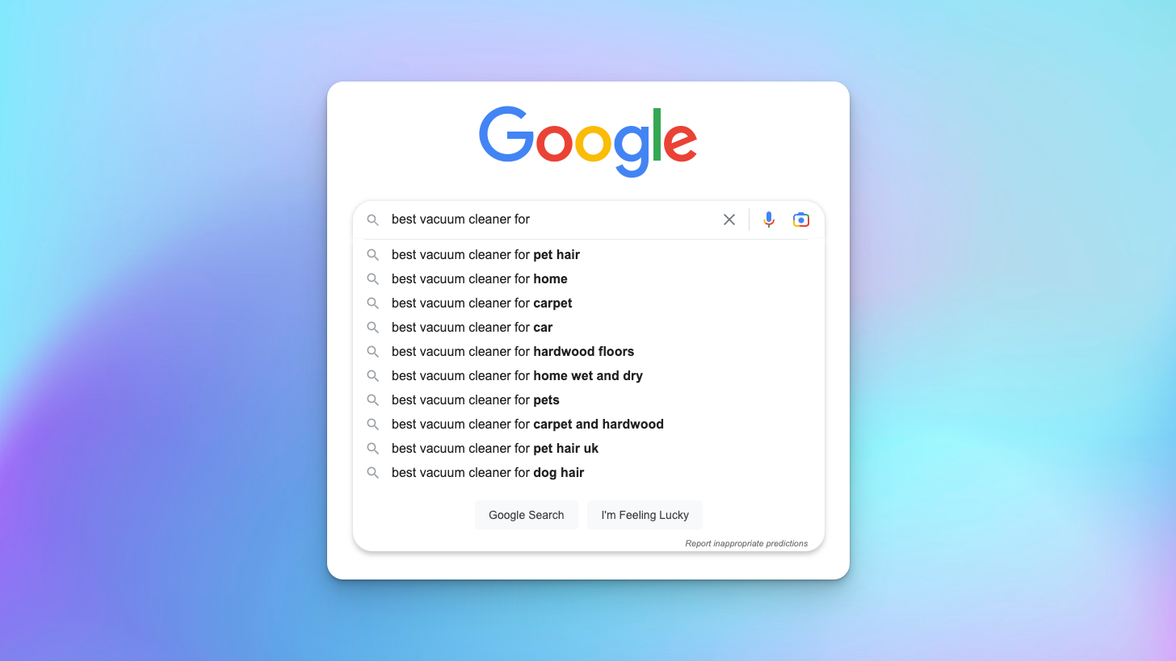Image resolution: width=1176 pixels, height=661 pixels.
Task: Open Google Lens camera search
Action: pos(800,219)
